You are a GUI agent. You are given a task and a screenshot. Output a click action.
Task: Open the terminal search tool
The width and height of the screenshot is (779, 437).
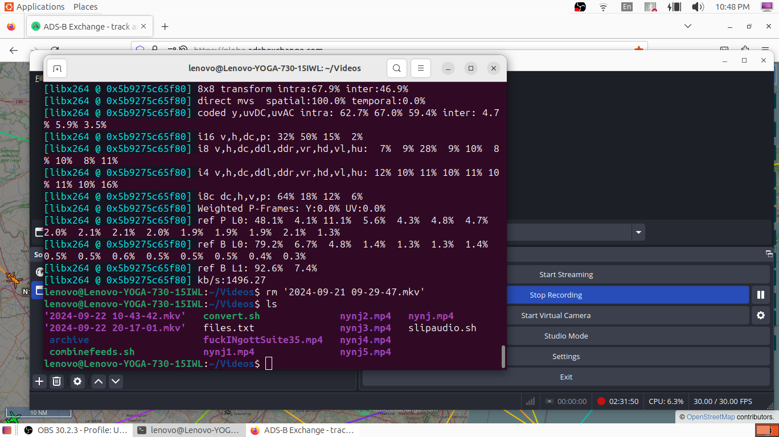pyautogui.click(x=397, y=68)
